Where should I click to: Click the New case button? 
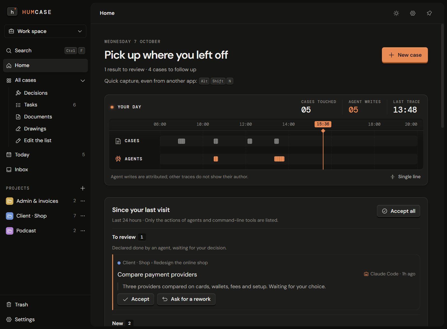click(405, 55)
